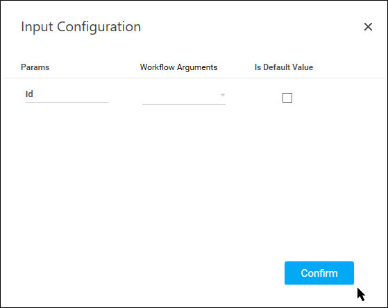Click the Params column header
Viewport: 388px width, 308px height.
[x=35, y=67]
